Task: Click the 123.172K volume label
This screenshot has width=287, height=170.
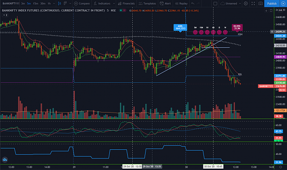Action: click(280, 110)
